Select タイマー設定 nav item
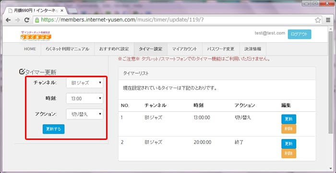Image resolution: width=336 pixels, height=173 pixels. coord(151,49)
